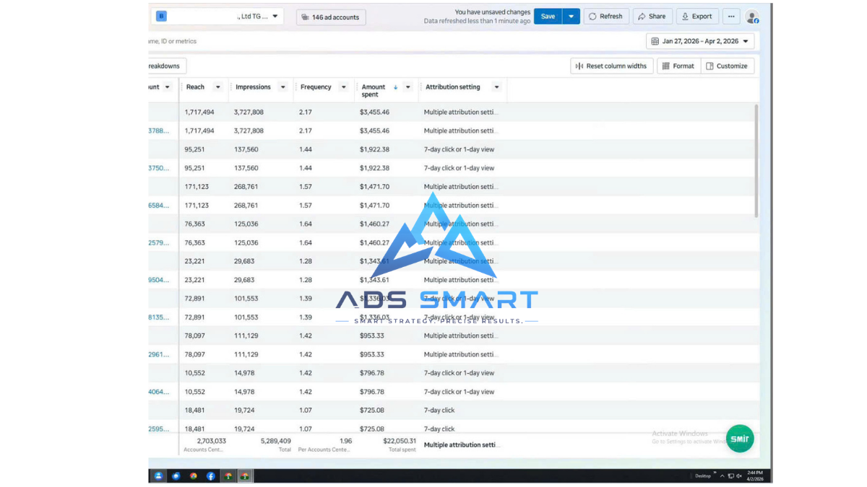Image resolution: width=867 pixels, height=487 pixels.
Task: Open the date range Jan 27 - Apr 2 picker
Action: tap(700, 41)
